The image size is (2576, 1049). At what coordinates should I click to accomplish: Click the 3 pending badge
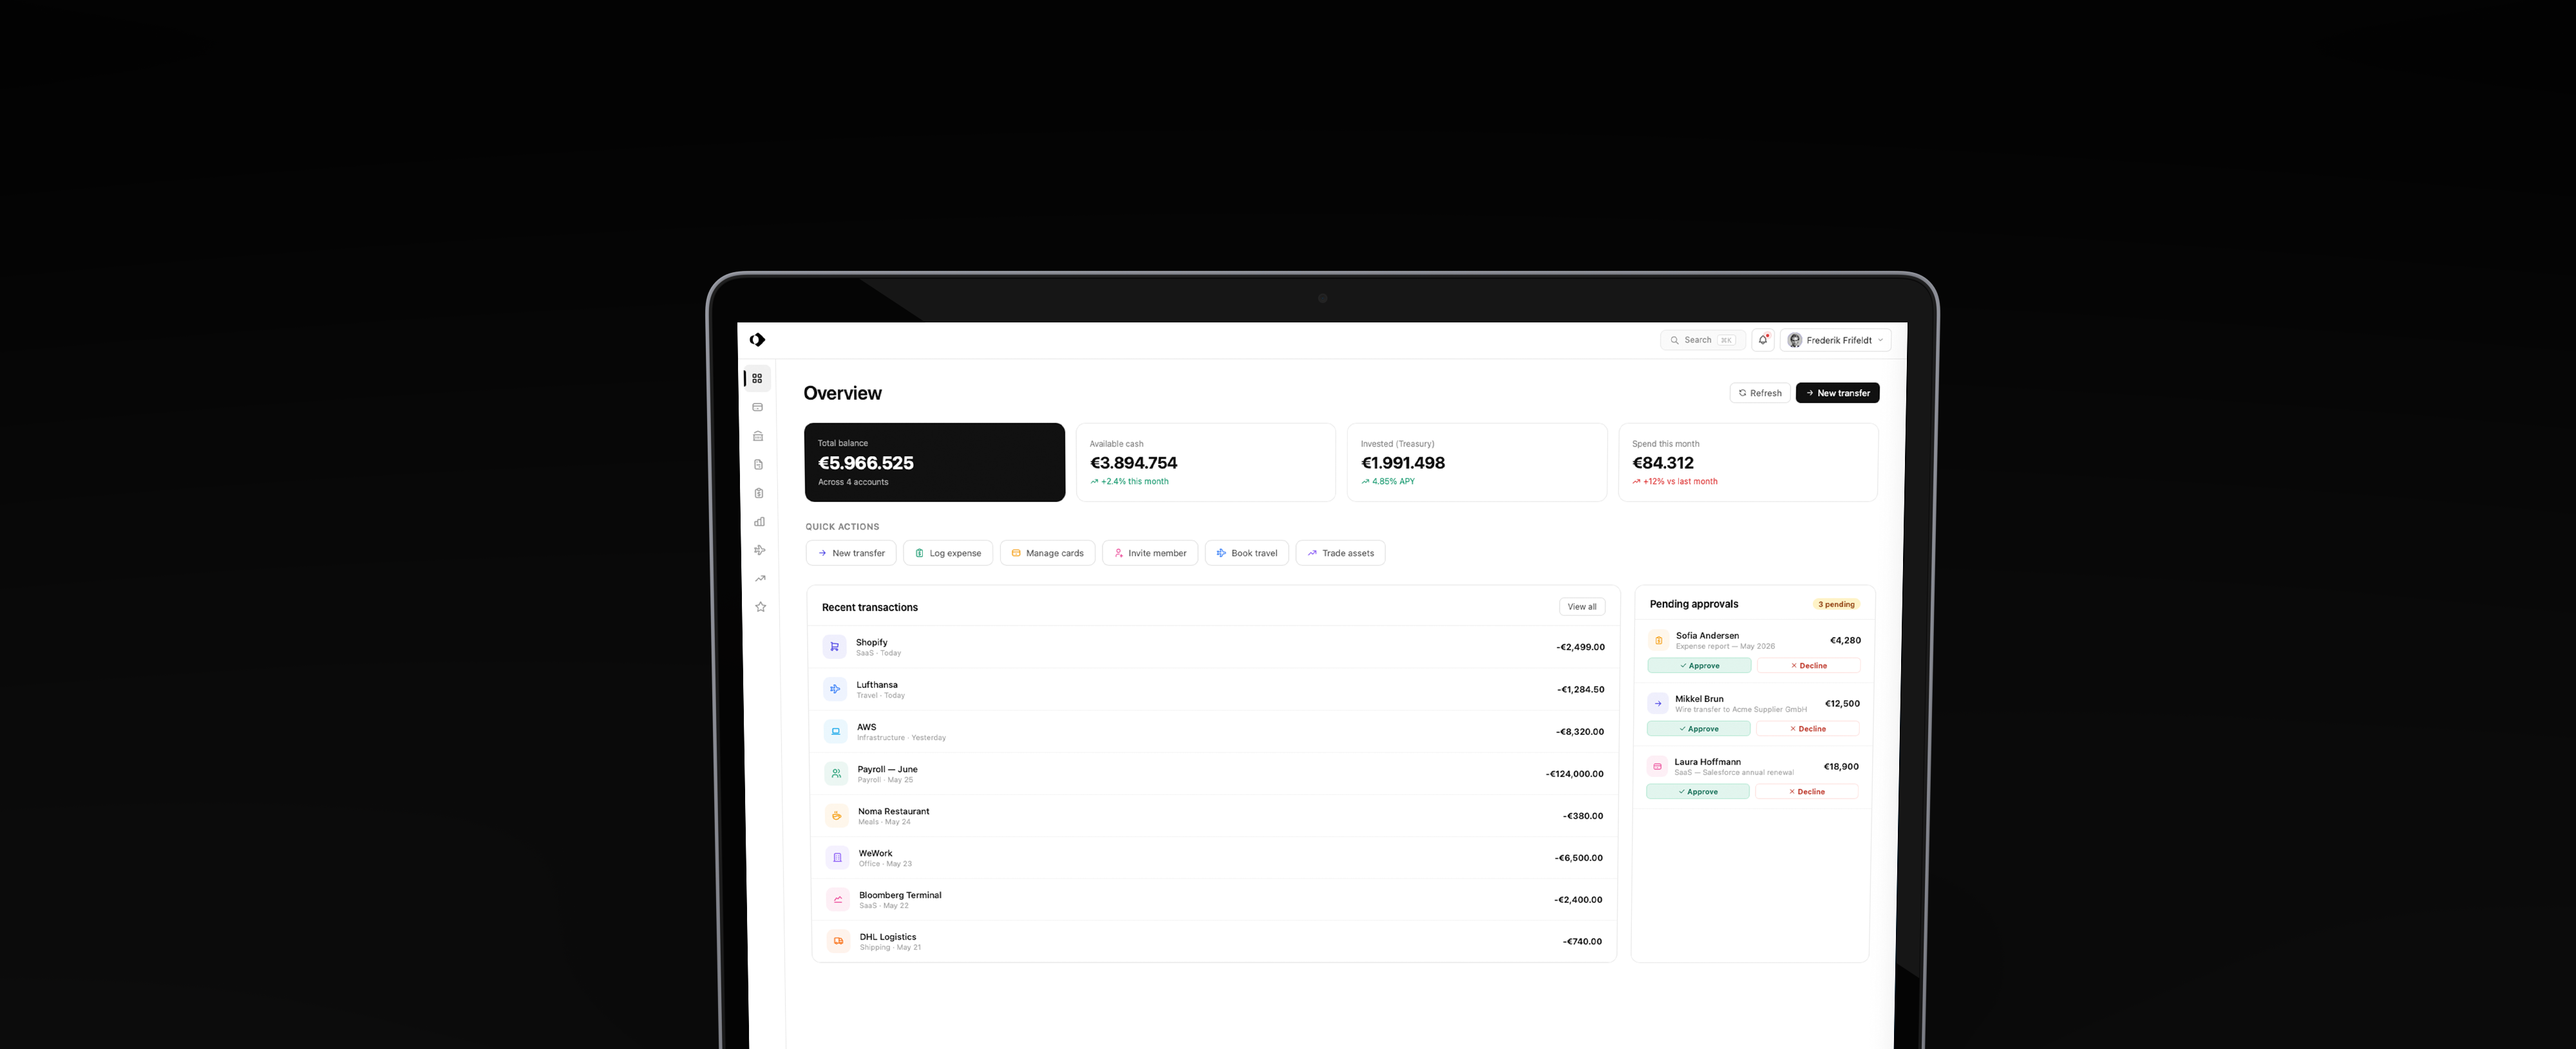pyautogui.click(x=1836, y=604)
